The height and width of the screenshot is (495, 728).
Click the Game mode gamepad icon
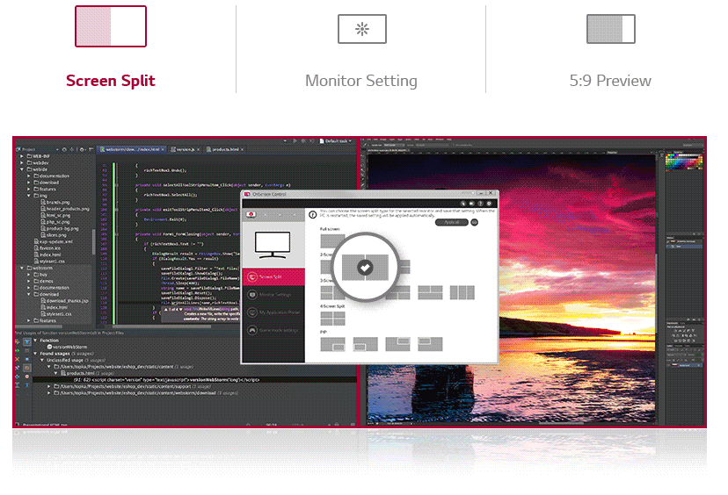pos(252,330)
